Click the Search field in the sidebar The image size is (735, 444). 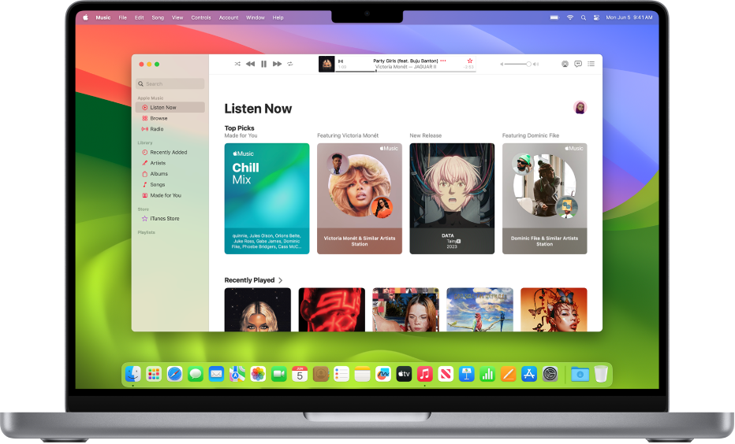click(x=170, y=83)
